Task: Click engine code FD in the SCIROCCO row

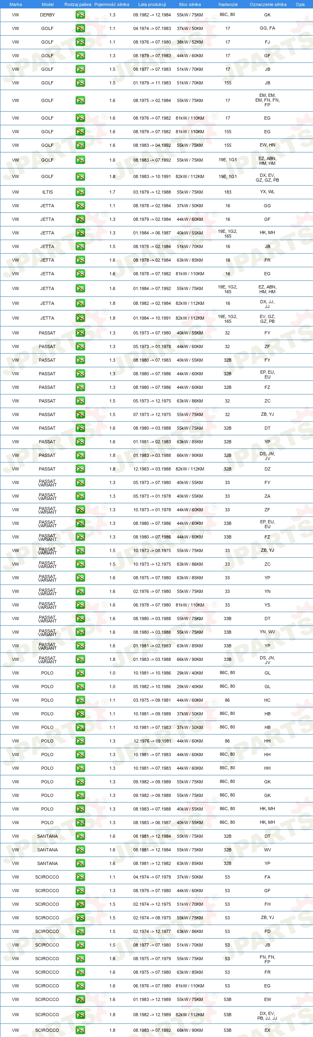Action: (x=267, y=931)
